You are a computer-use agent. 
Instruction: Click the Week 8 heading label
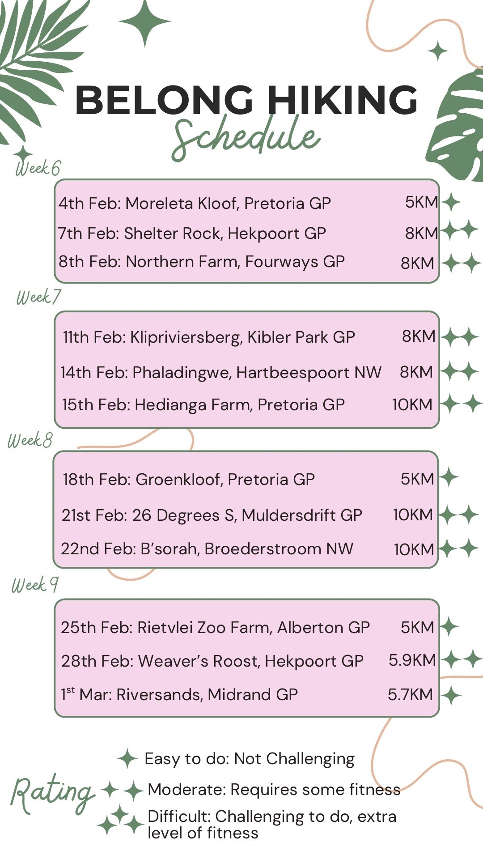click(30, 440)
